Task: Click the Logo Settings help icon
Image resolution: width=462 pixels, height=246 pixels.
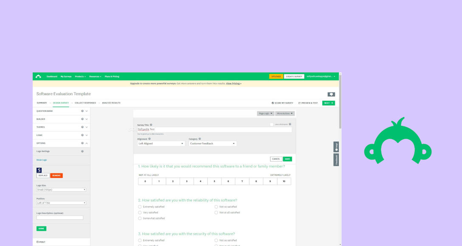Action: pyautogui.click(x=82, y=151)
